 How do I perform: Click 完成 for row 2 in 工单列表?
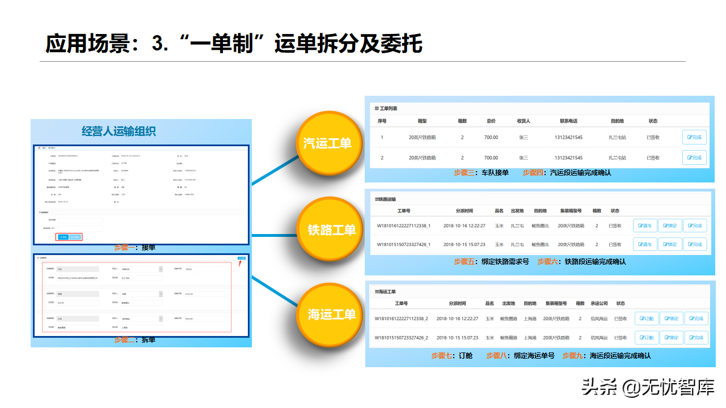pos(694,158)
